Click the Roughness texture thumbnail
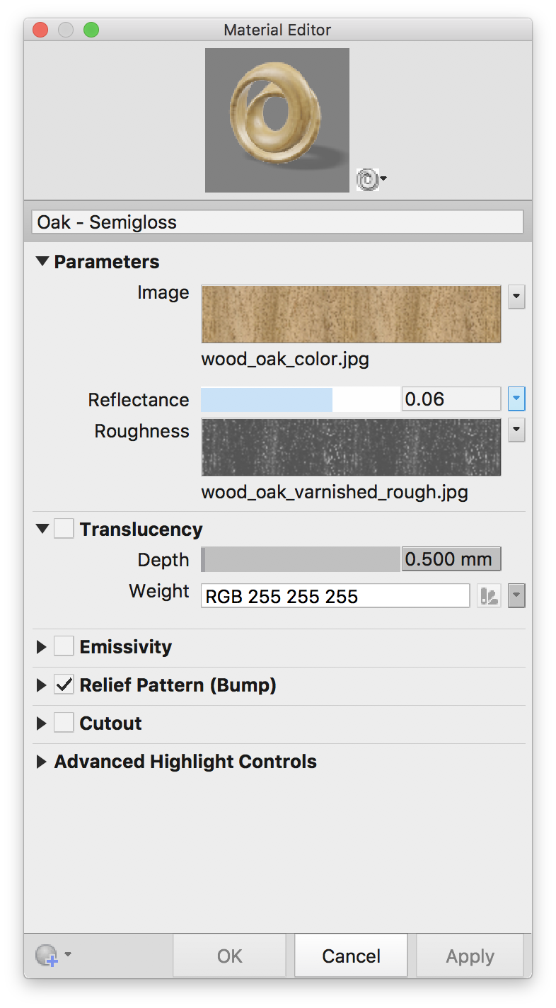556x1008 pixels. point(351,447)
